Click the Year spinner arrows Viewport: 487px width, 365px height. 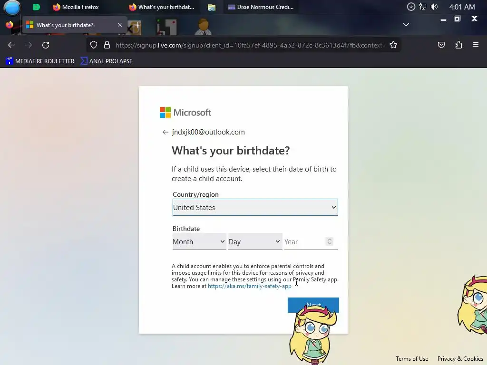330,241
